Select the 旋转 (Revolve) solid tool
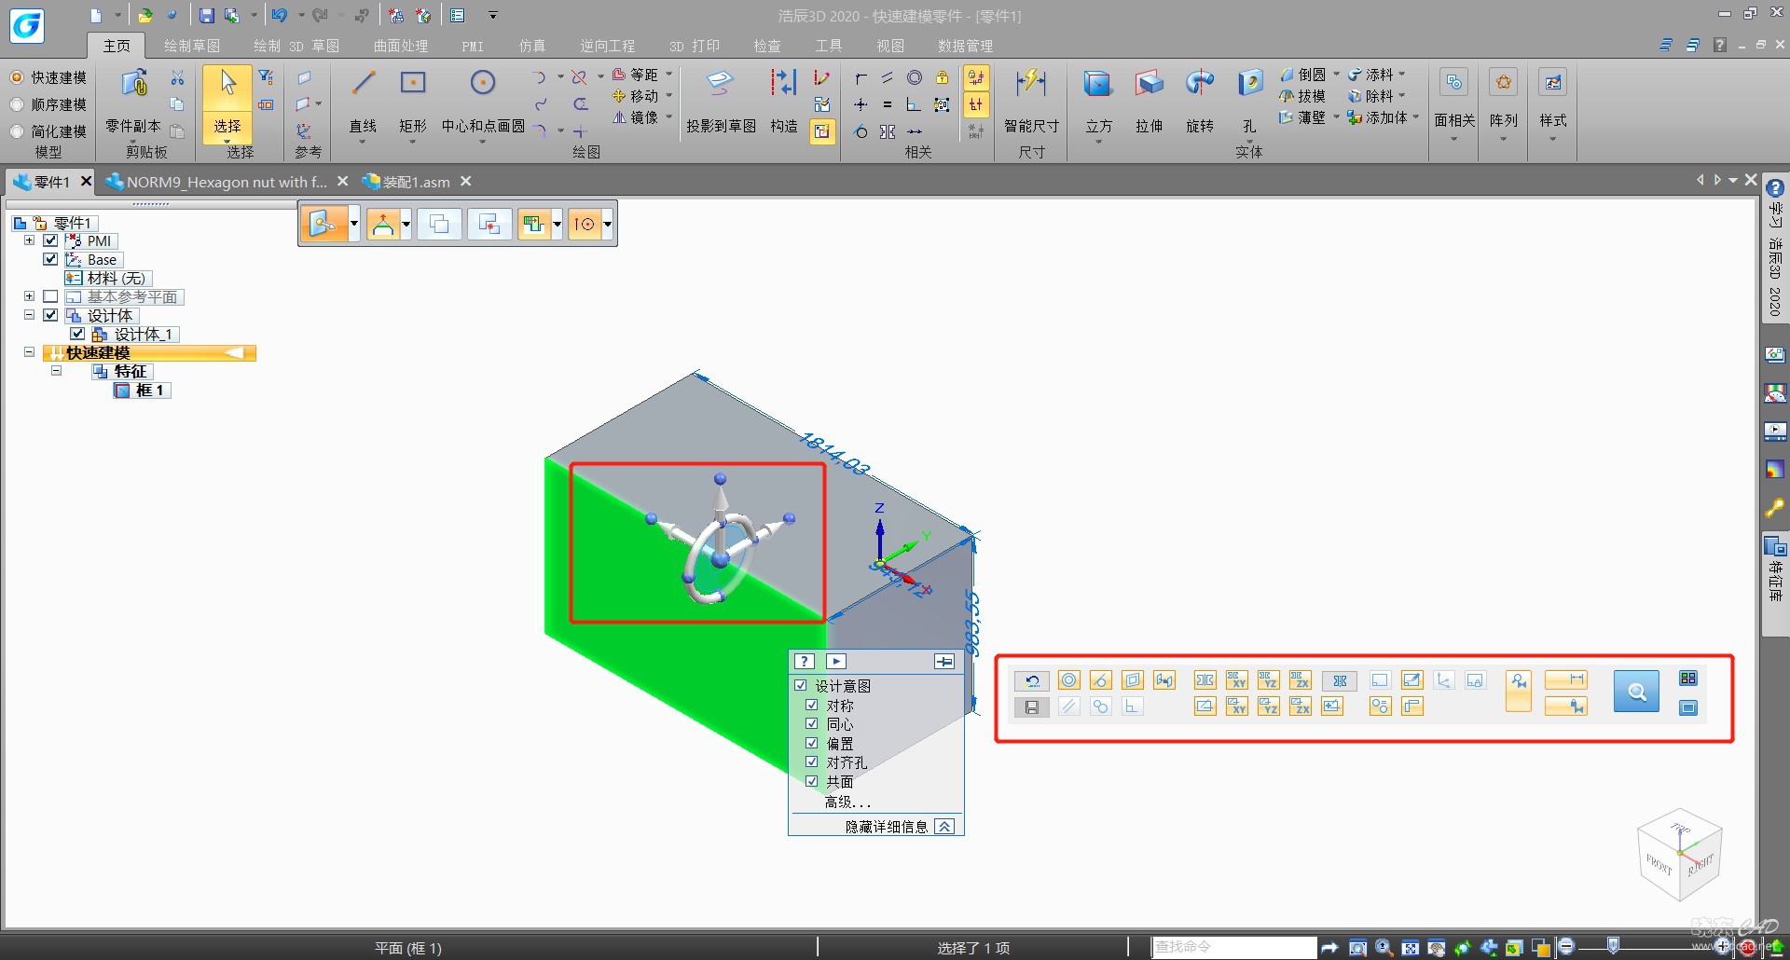Screen dimensions: 1790x960 point(1199,86)
